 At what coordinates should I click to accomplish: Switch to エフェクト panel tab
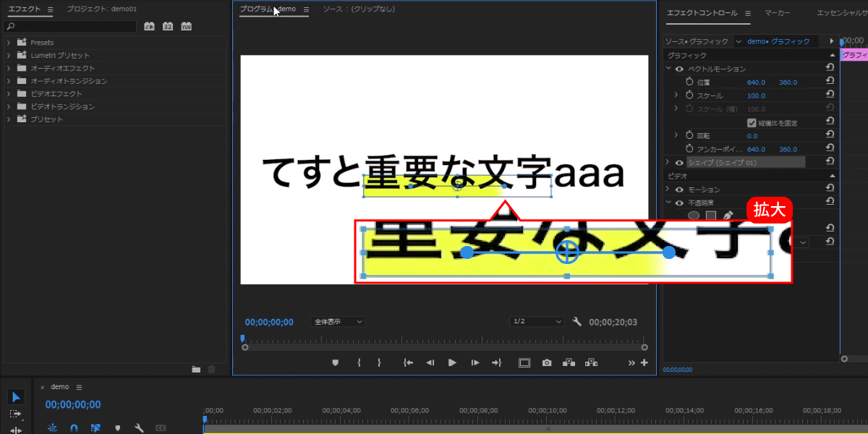pos(24,9)
